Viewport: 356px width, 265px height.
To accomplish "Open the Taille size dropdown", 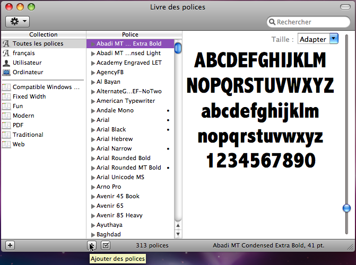I will point(317,39).
